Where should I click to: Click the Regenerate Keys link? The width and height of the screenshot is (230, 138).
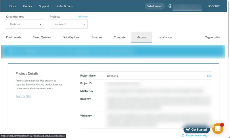click(x=197, y=135)
